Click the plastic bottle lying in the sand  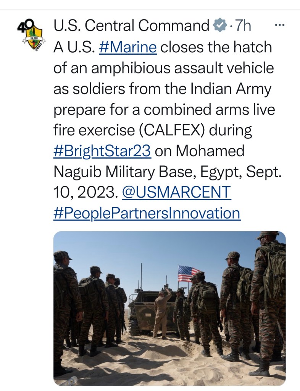point(70,381)
